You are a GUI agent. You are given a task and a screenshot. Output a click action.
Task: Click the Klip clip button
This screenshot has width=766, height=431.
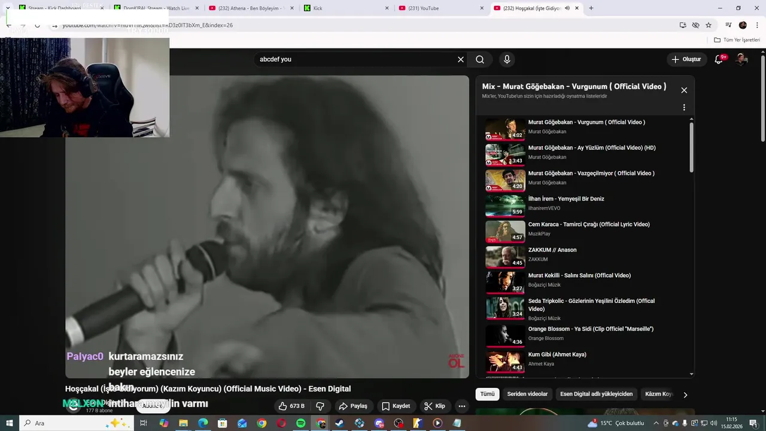(435, 406)
